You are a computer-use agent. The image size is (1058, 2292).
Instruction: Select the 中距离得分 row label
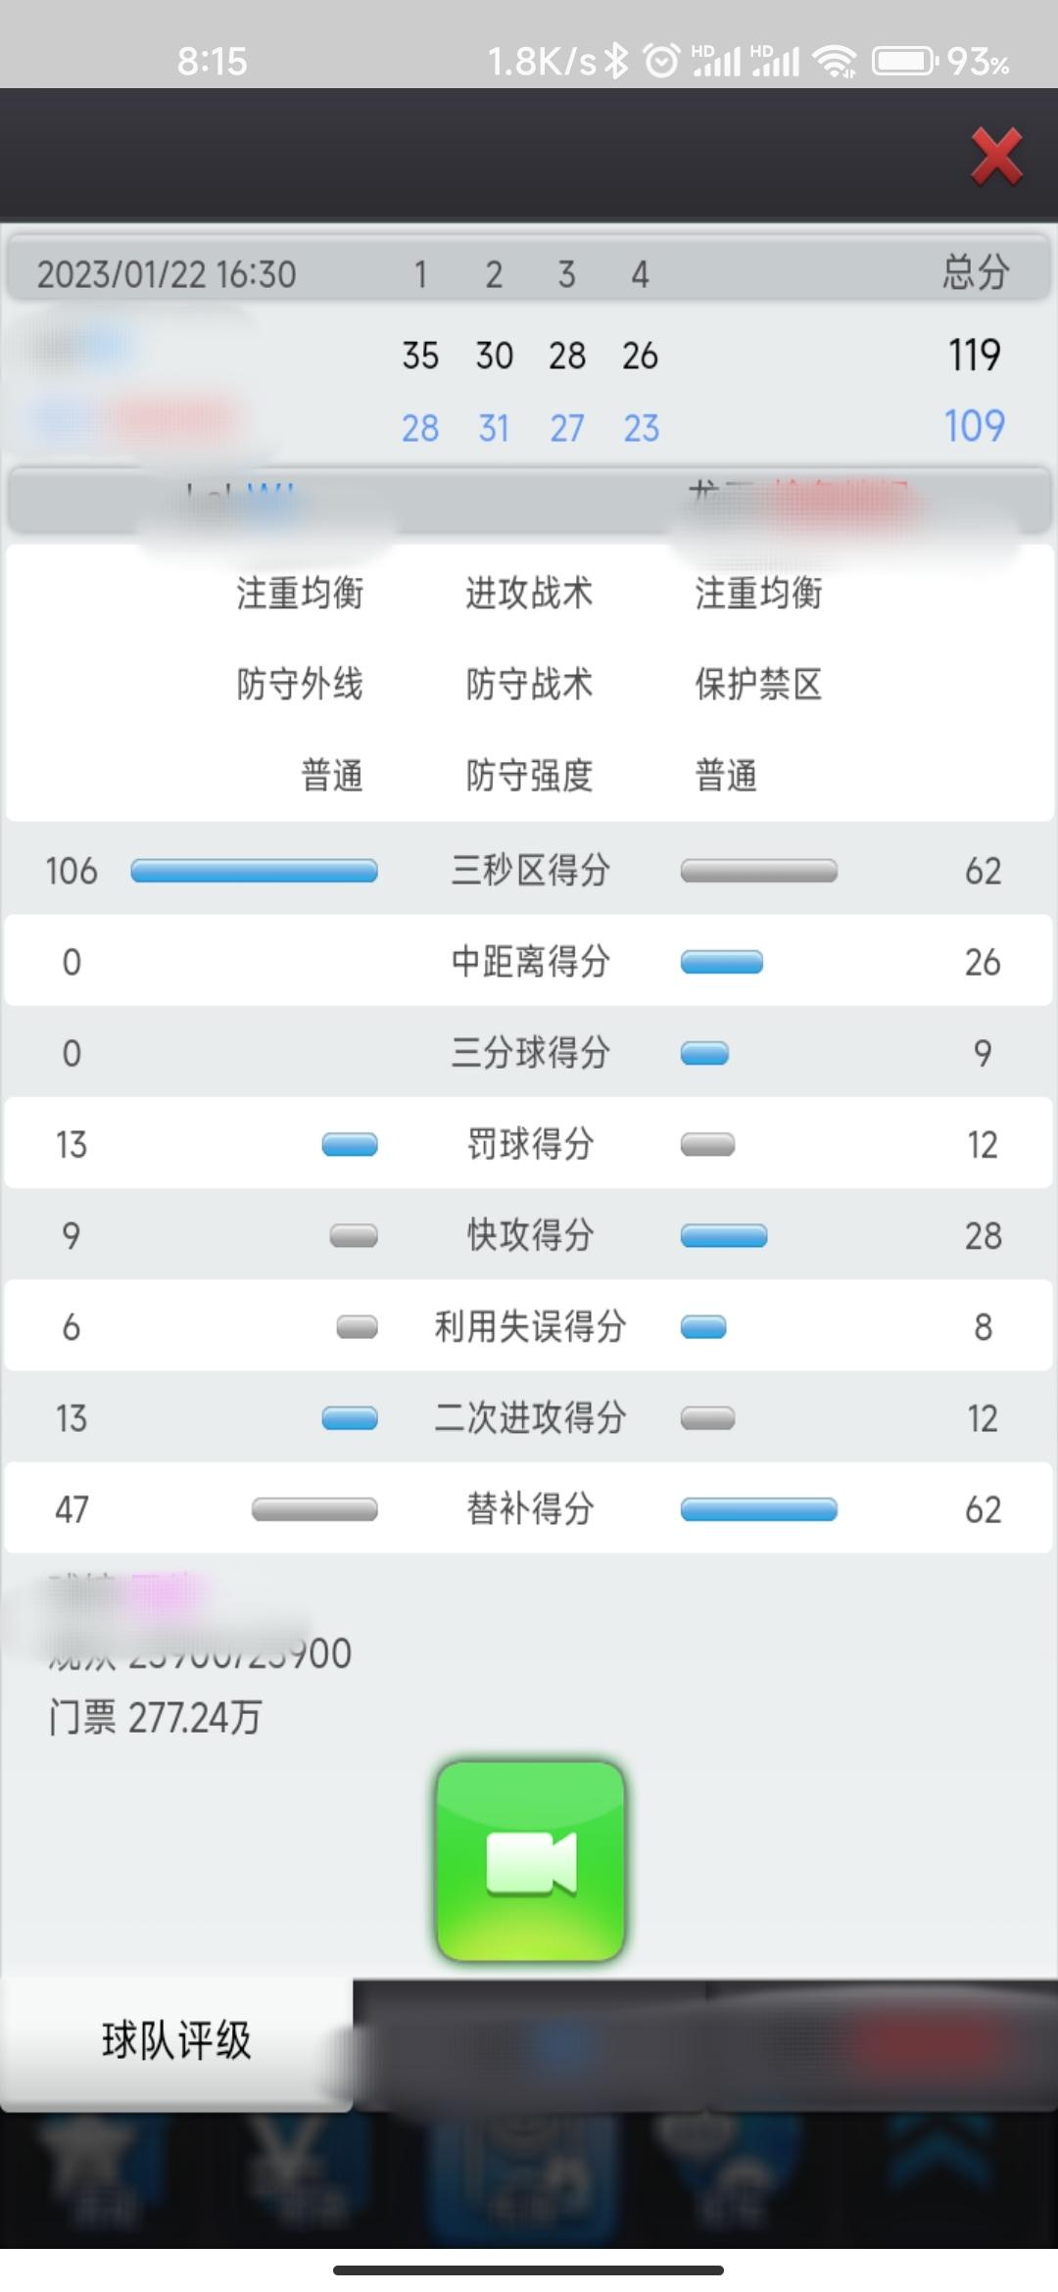530,962
